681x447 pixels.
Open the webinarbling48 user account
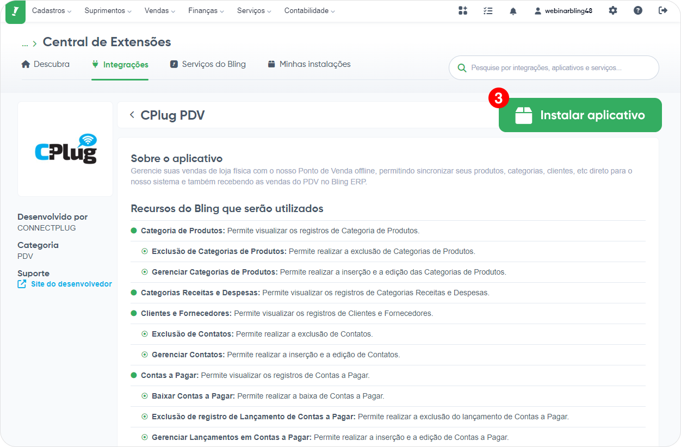tap(564, 11)
